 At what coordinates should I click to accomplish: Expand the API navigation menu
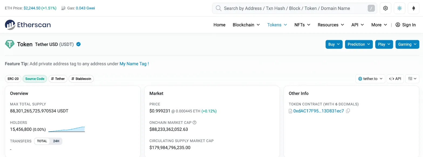pyautogui.click(x=358, y=25)
